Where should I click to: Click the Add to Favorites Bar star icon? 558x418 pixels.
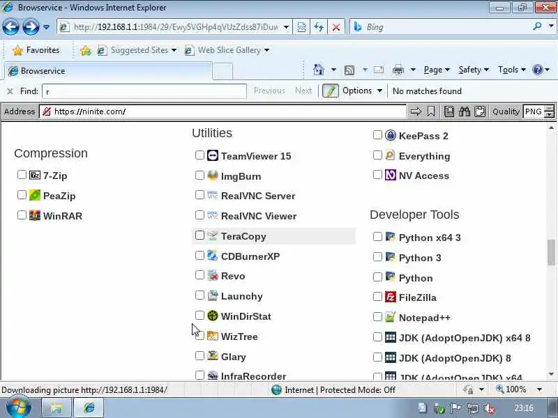pos(85,50)
